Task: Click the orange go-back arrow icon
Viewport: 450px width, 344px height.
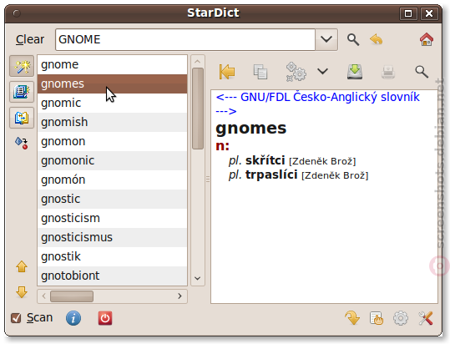Action: [377, 39]
